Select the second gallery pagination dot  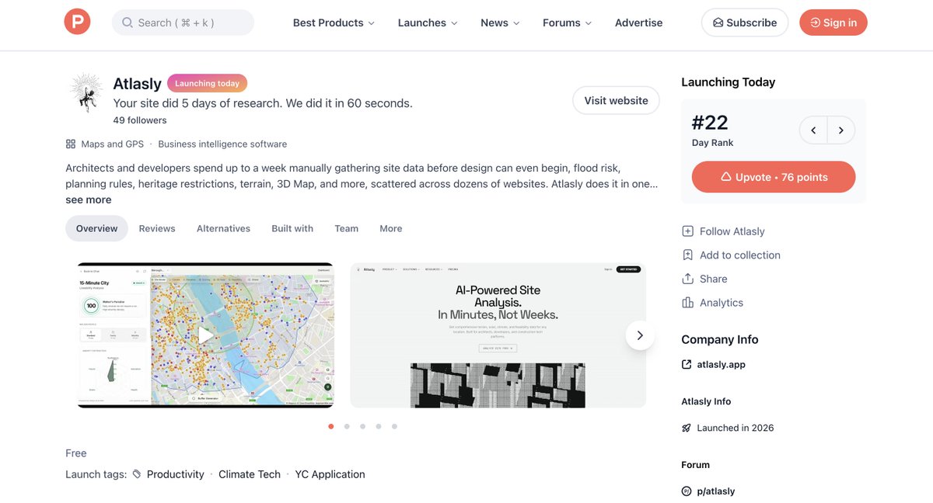click(x=347, y=426)
